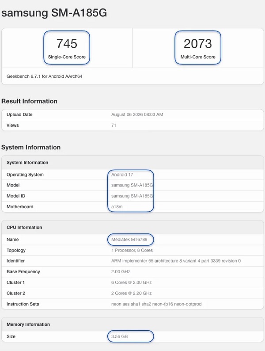Select the neon aes sha1 instruction sets value

[x=156, y=304]
